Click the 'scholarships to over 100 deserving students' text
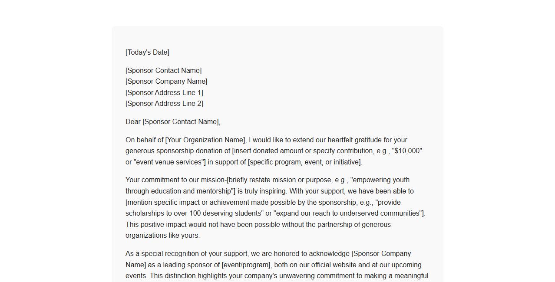 coord(195,213)
